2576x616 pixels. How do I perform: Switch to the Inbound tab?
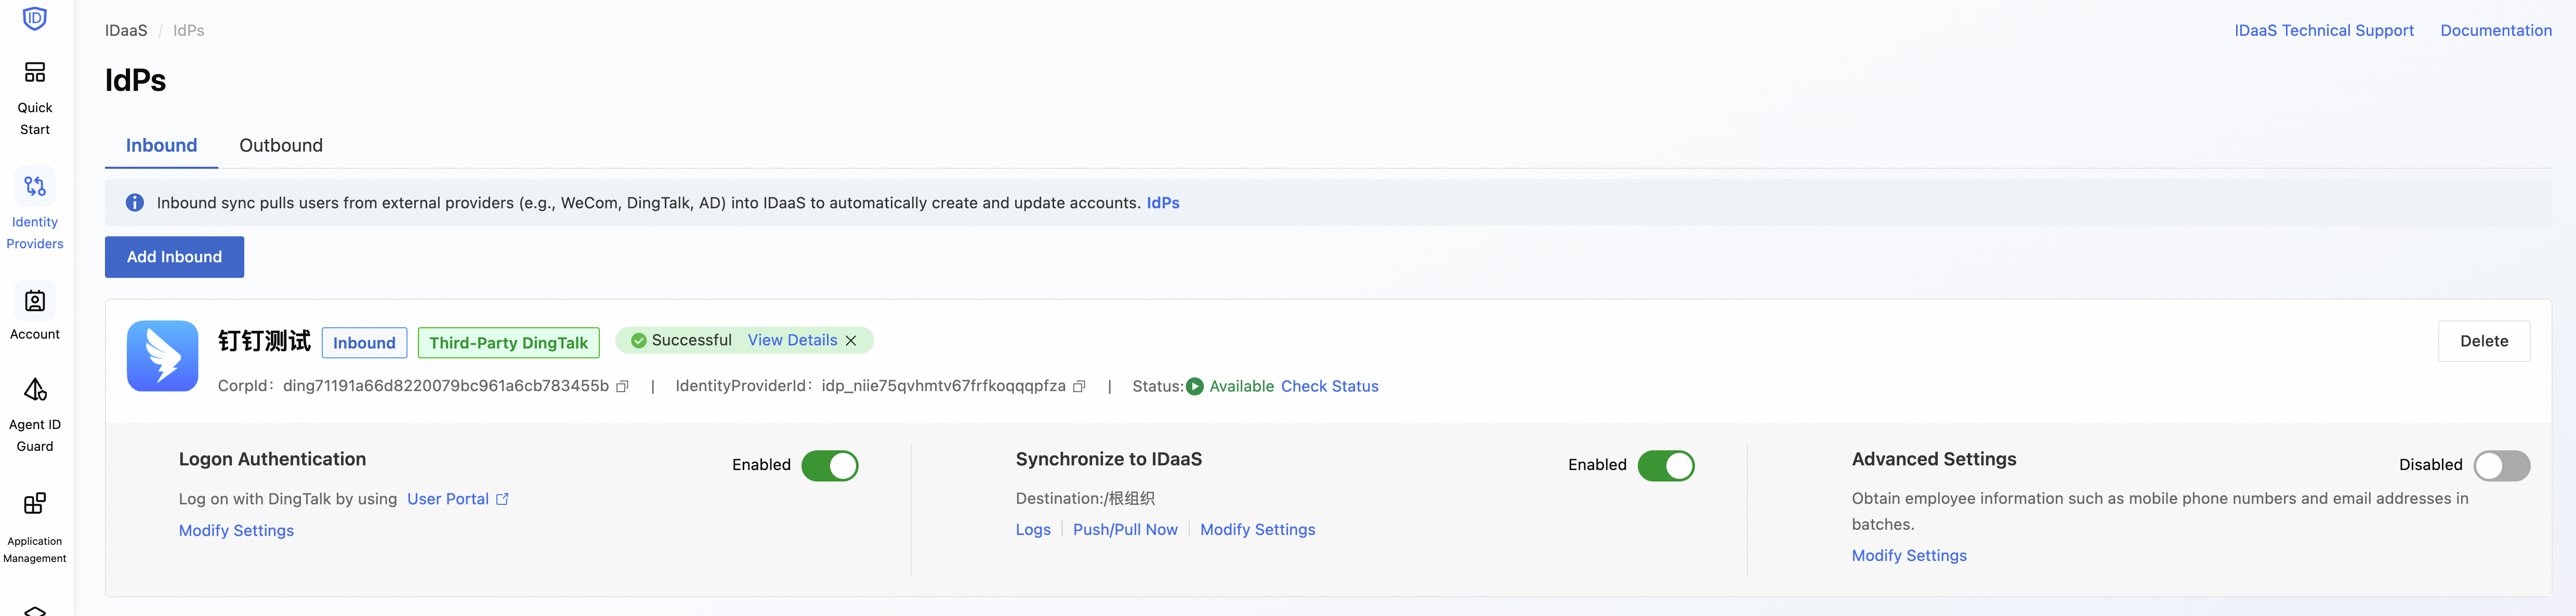tap(161, 146)
